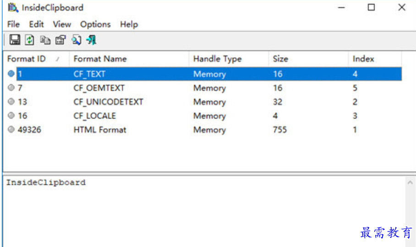Click the gray bullet icon for CF_OEMTEXT
The image size is (416, 247).
tap(11, 88)
